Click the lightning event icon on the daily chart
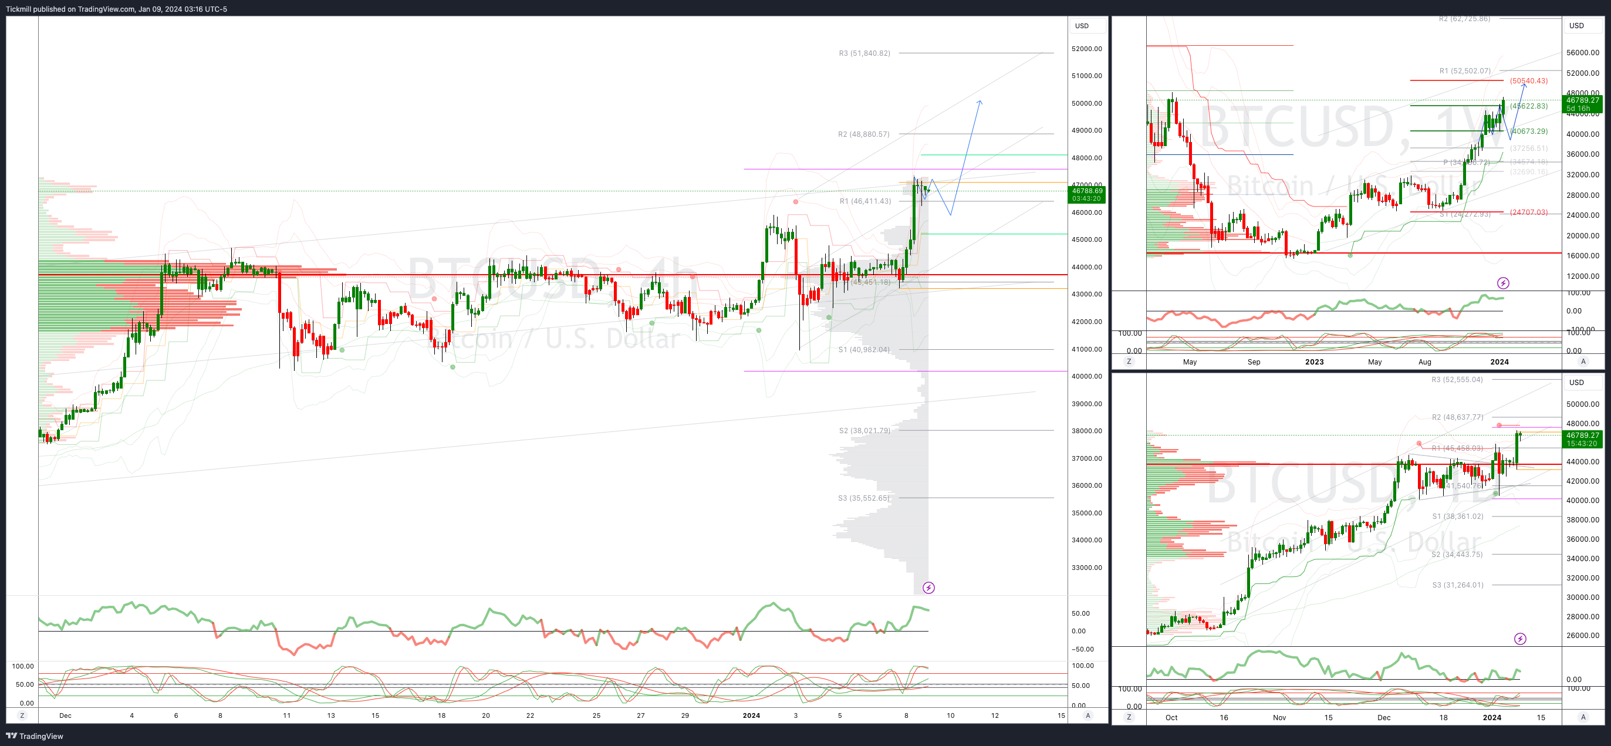 click(x=1519, y=639)
